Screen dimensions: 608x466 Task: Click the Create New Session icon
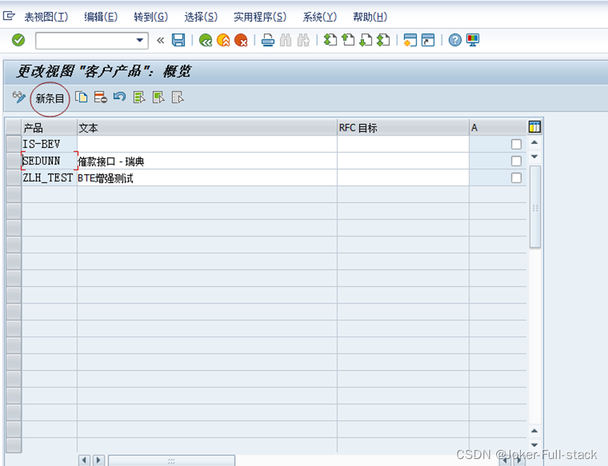(410, 40)
